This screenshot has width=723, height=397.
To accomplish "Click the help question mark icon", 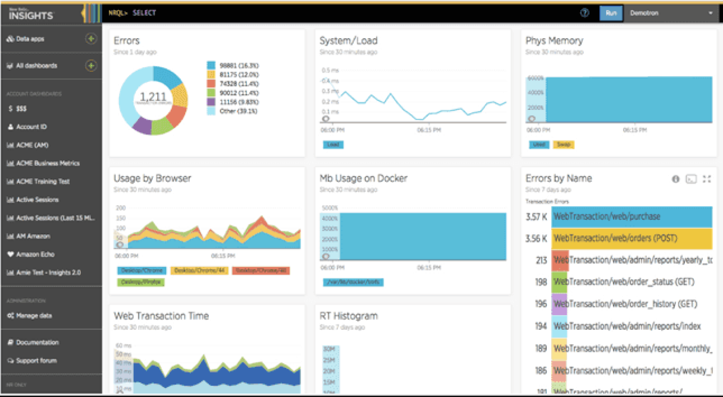I will (584, 13).
